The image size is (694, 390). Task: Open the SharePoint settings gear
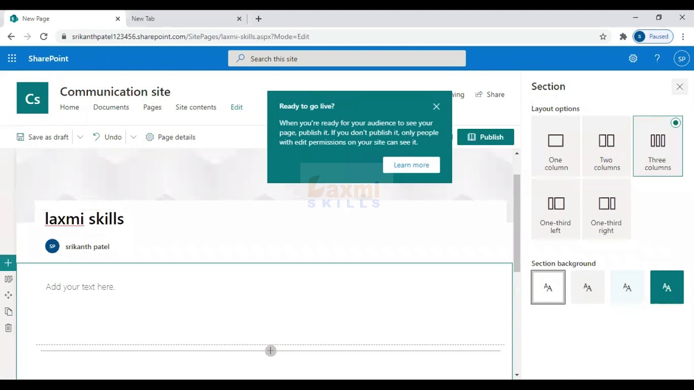click(x=633, y=58)
